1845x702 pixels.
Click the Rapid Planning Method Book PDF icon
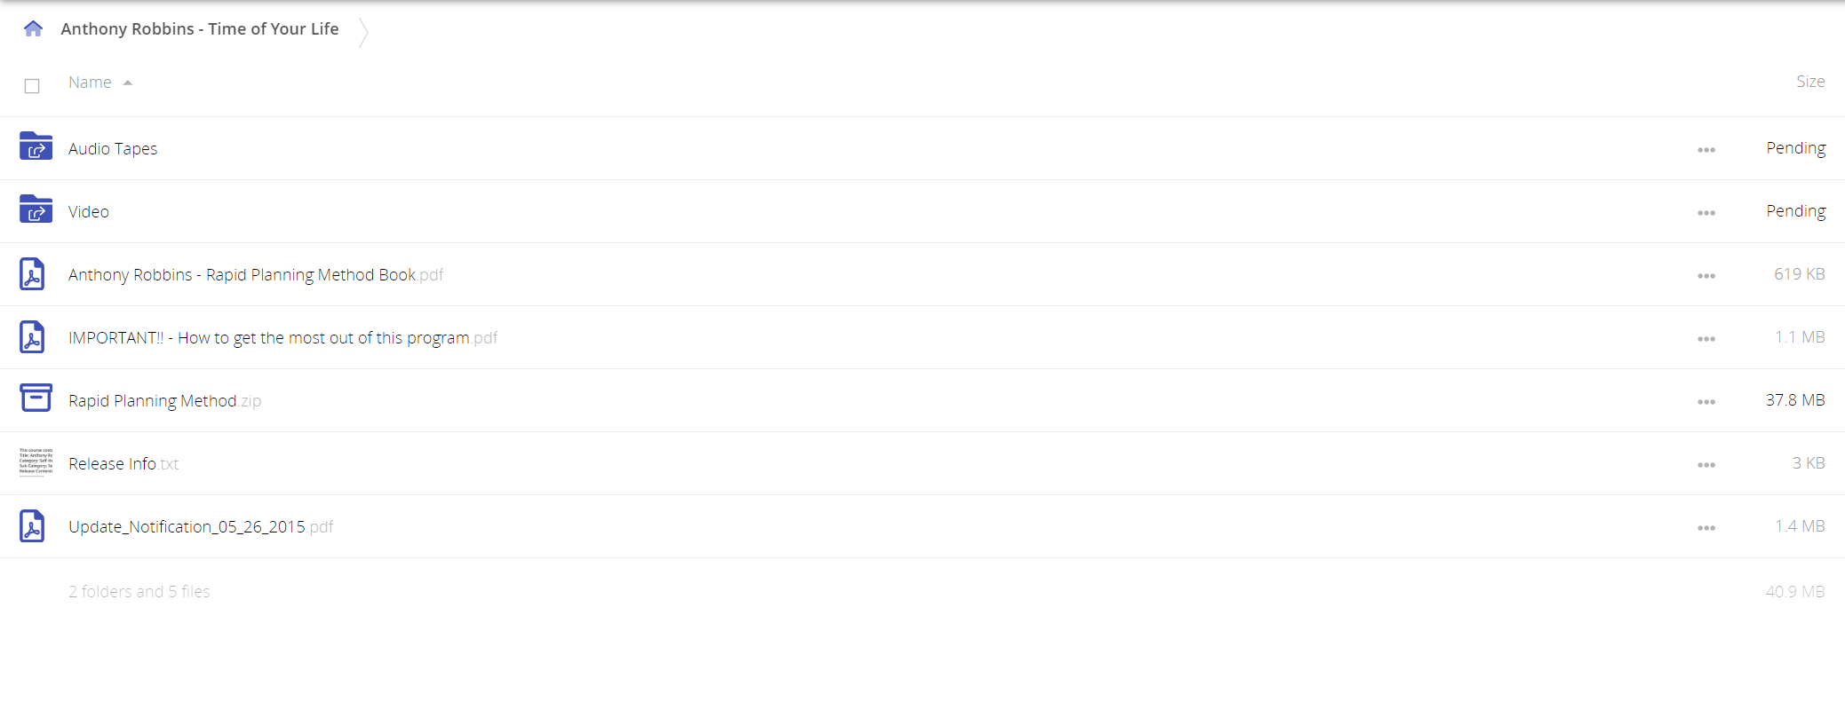pyautogui.click(x=32, y=274)
